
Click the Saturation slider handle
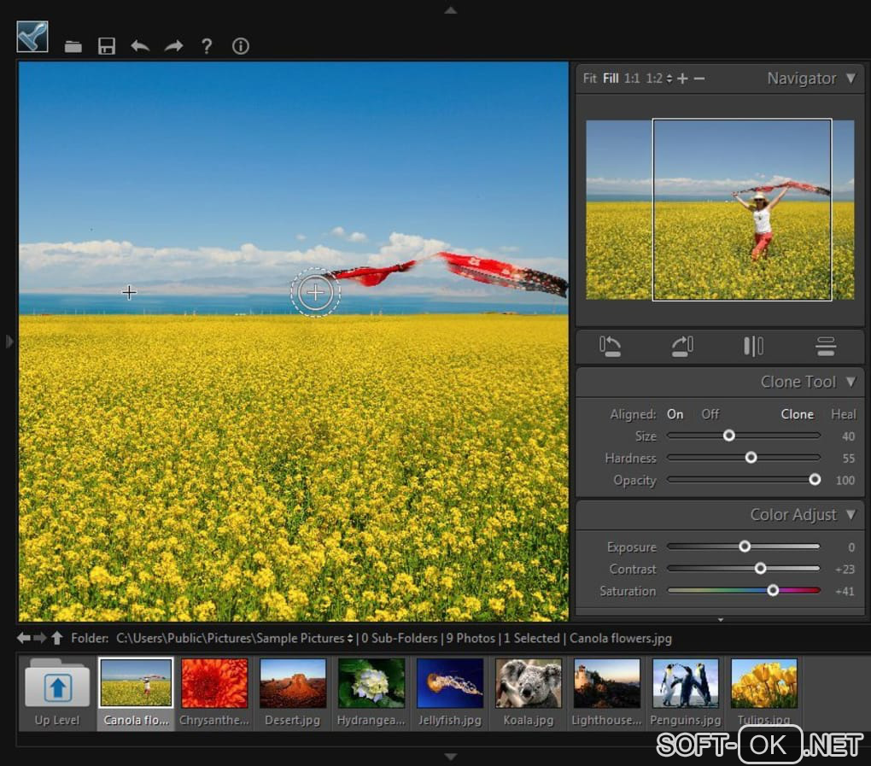(x=773, y=590)
